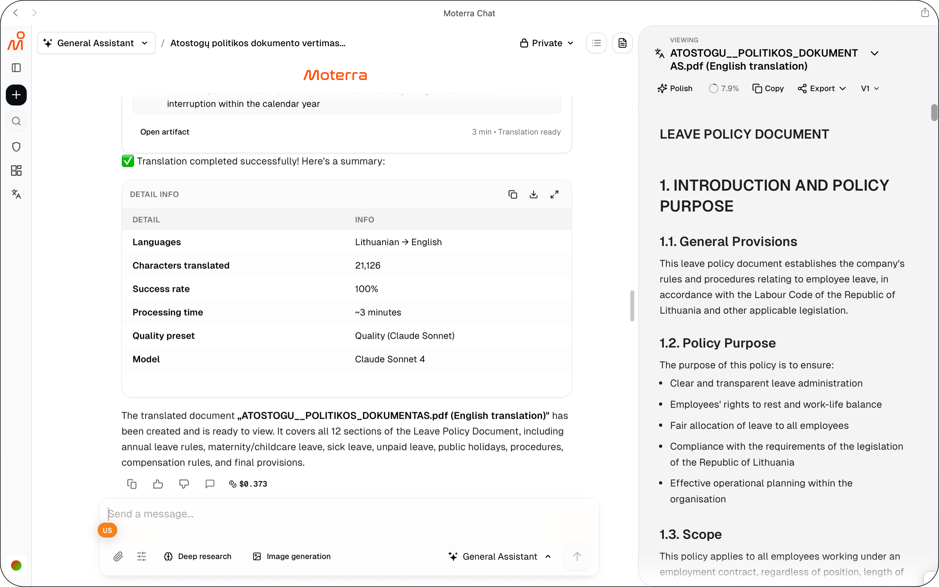This screenshot has width=939, height=587.
Task: Open the search icon in sidebar
Action: pyautogui.click(x=16, y=121)
